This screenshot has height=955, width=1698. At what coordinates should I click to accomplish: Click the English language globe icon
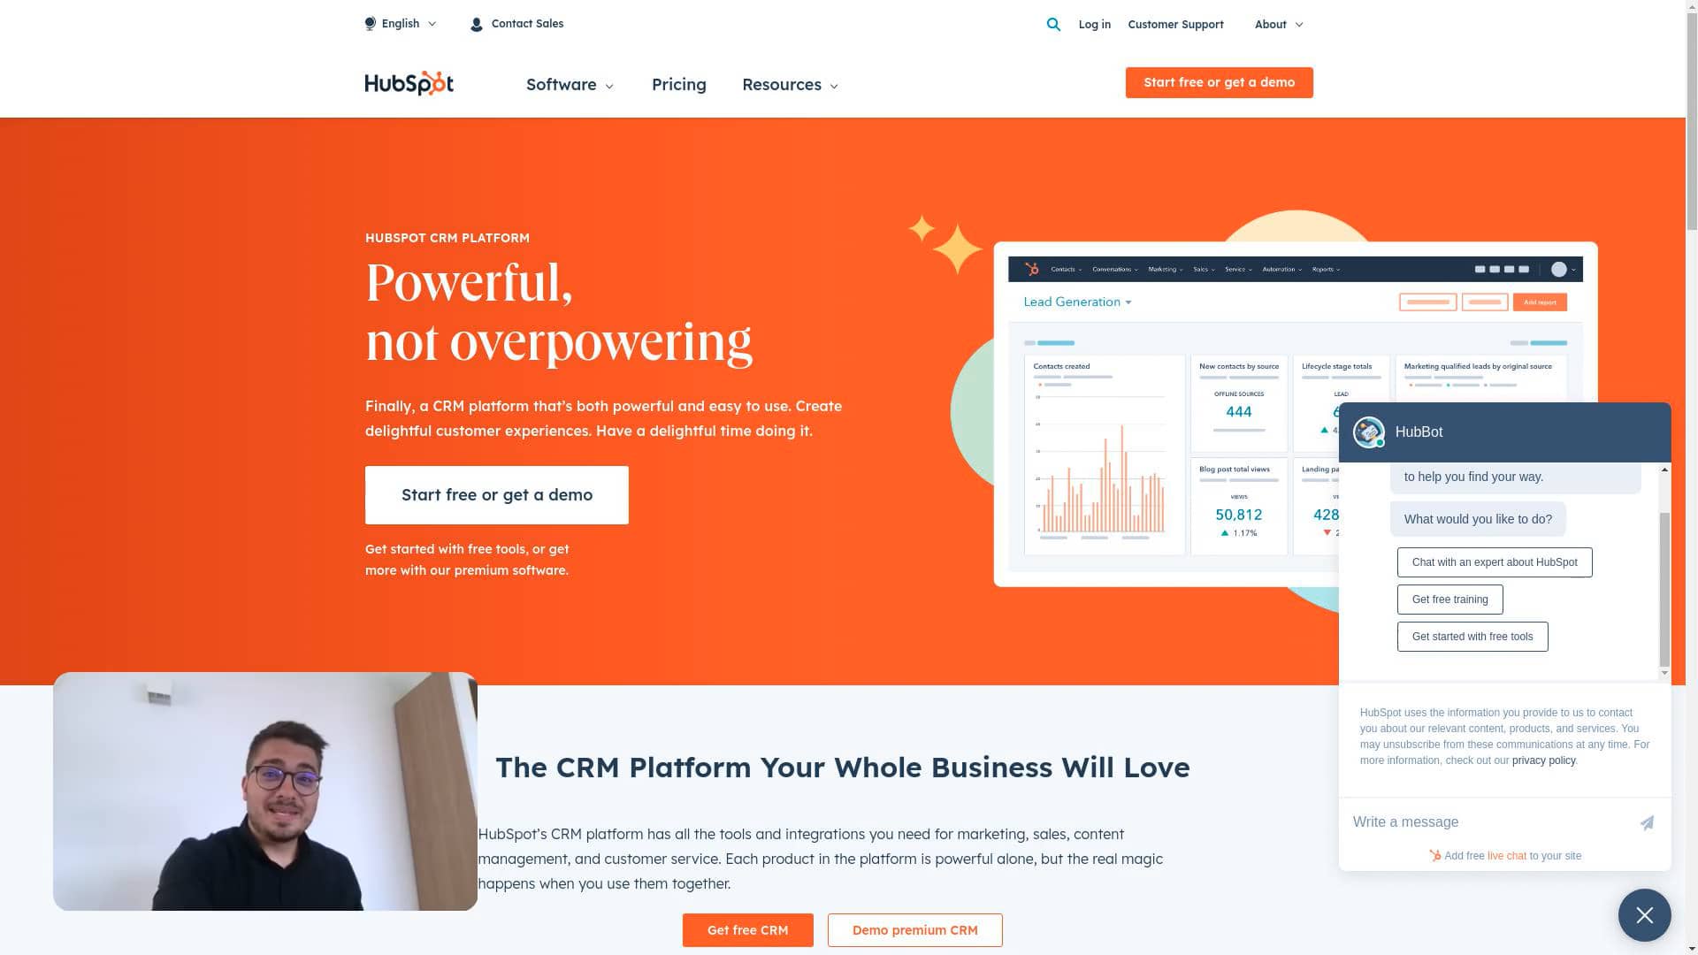[x=370, y=23]
